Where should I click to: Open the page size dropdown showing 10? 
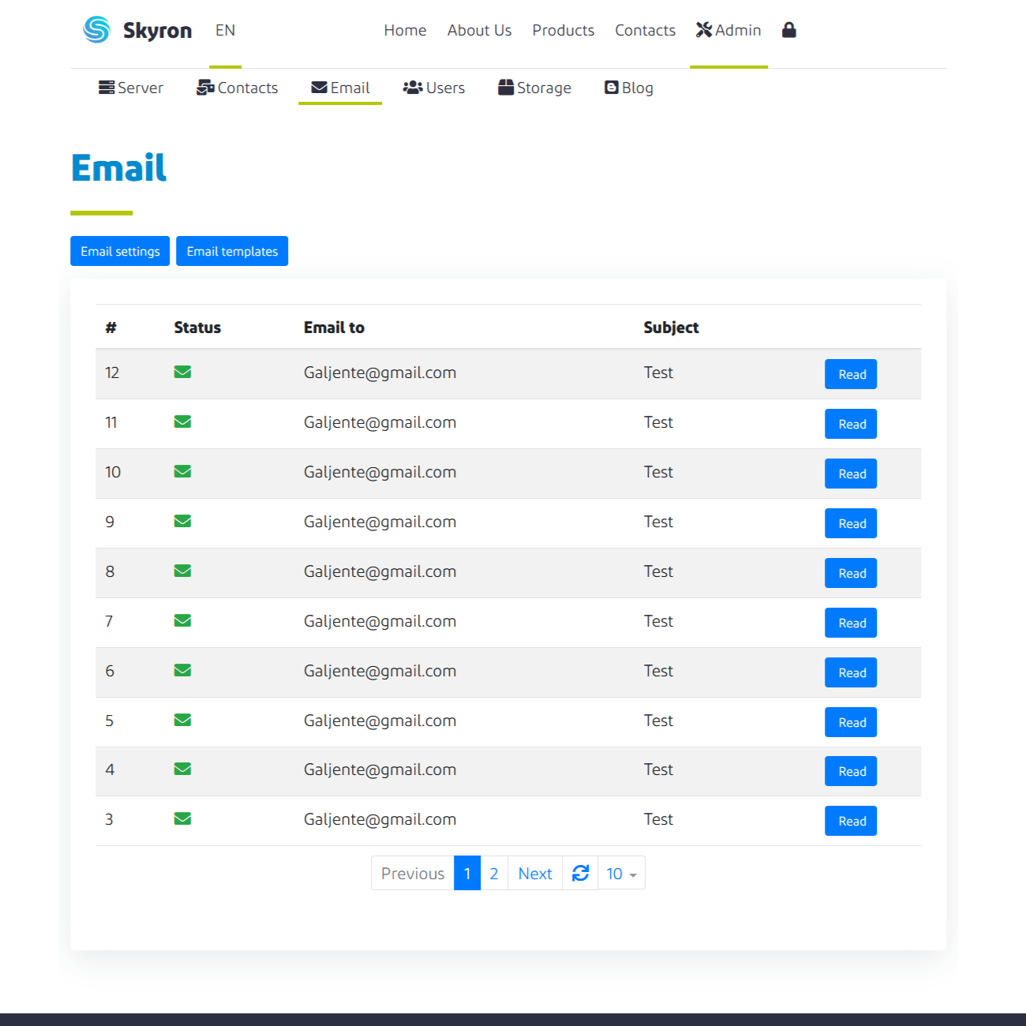[620, 873]
